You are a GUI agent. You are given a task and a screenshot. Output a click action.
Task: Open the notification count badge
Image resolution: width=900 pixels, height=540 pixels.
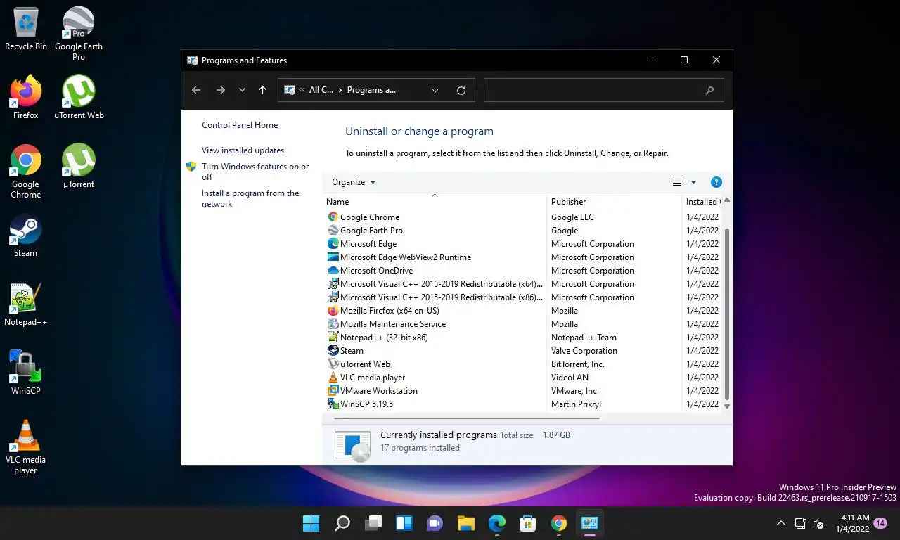880,523
